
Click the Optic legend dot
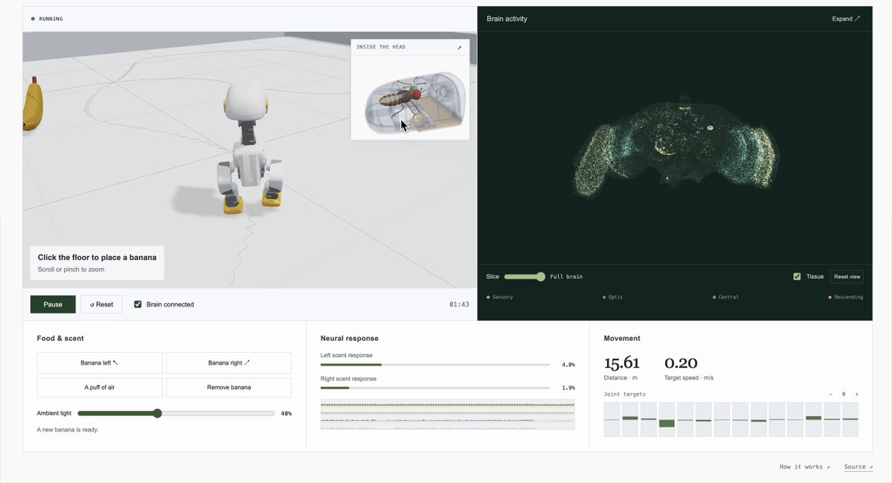tap(604, 297)
